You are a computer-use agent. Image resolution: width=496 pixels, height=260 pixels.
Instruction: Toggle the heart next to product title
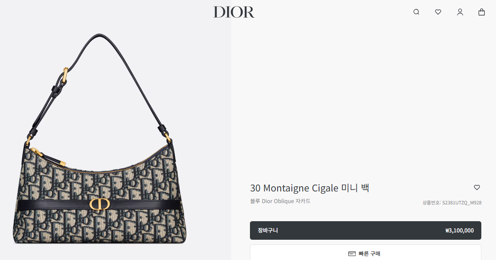477,187
